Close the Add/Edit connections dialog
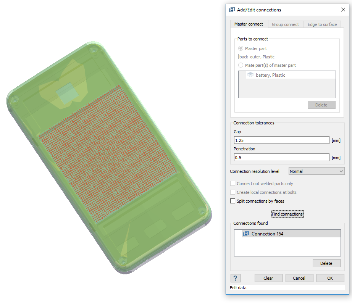This screenshot has height=303, width=352. tap(342, 10)
